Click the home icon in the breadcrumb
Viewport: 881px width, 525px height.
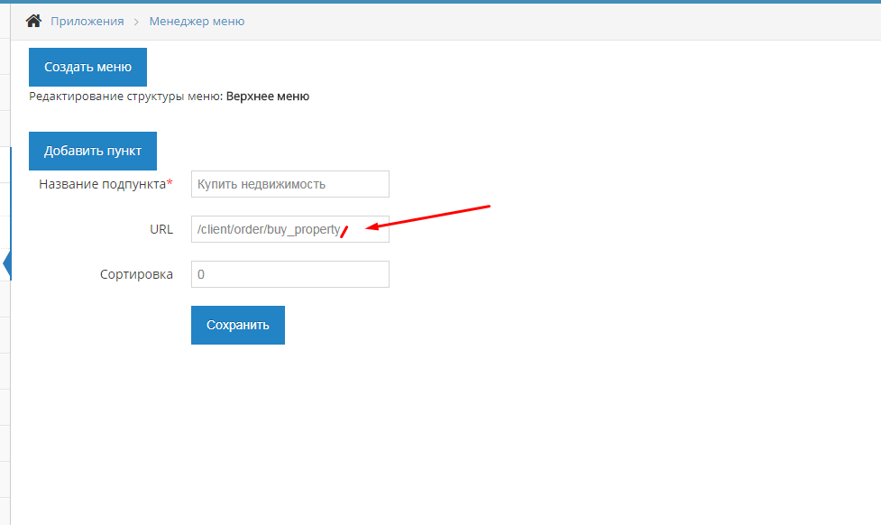click(33, 21)
